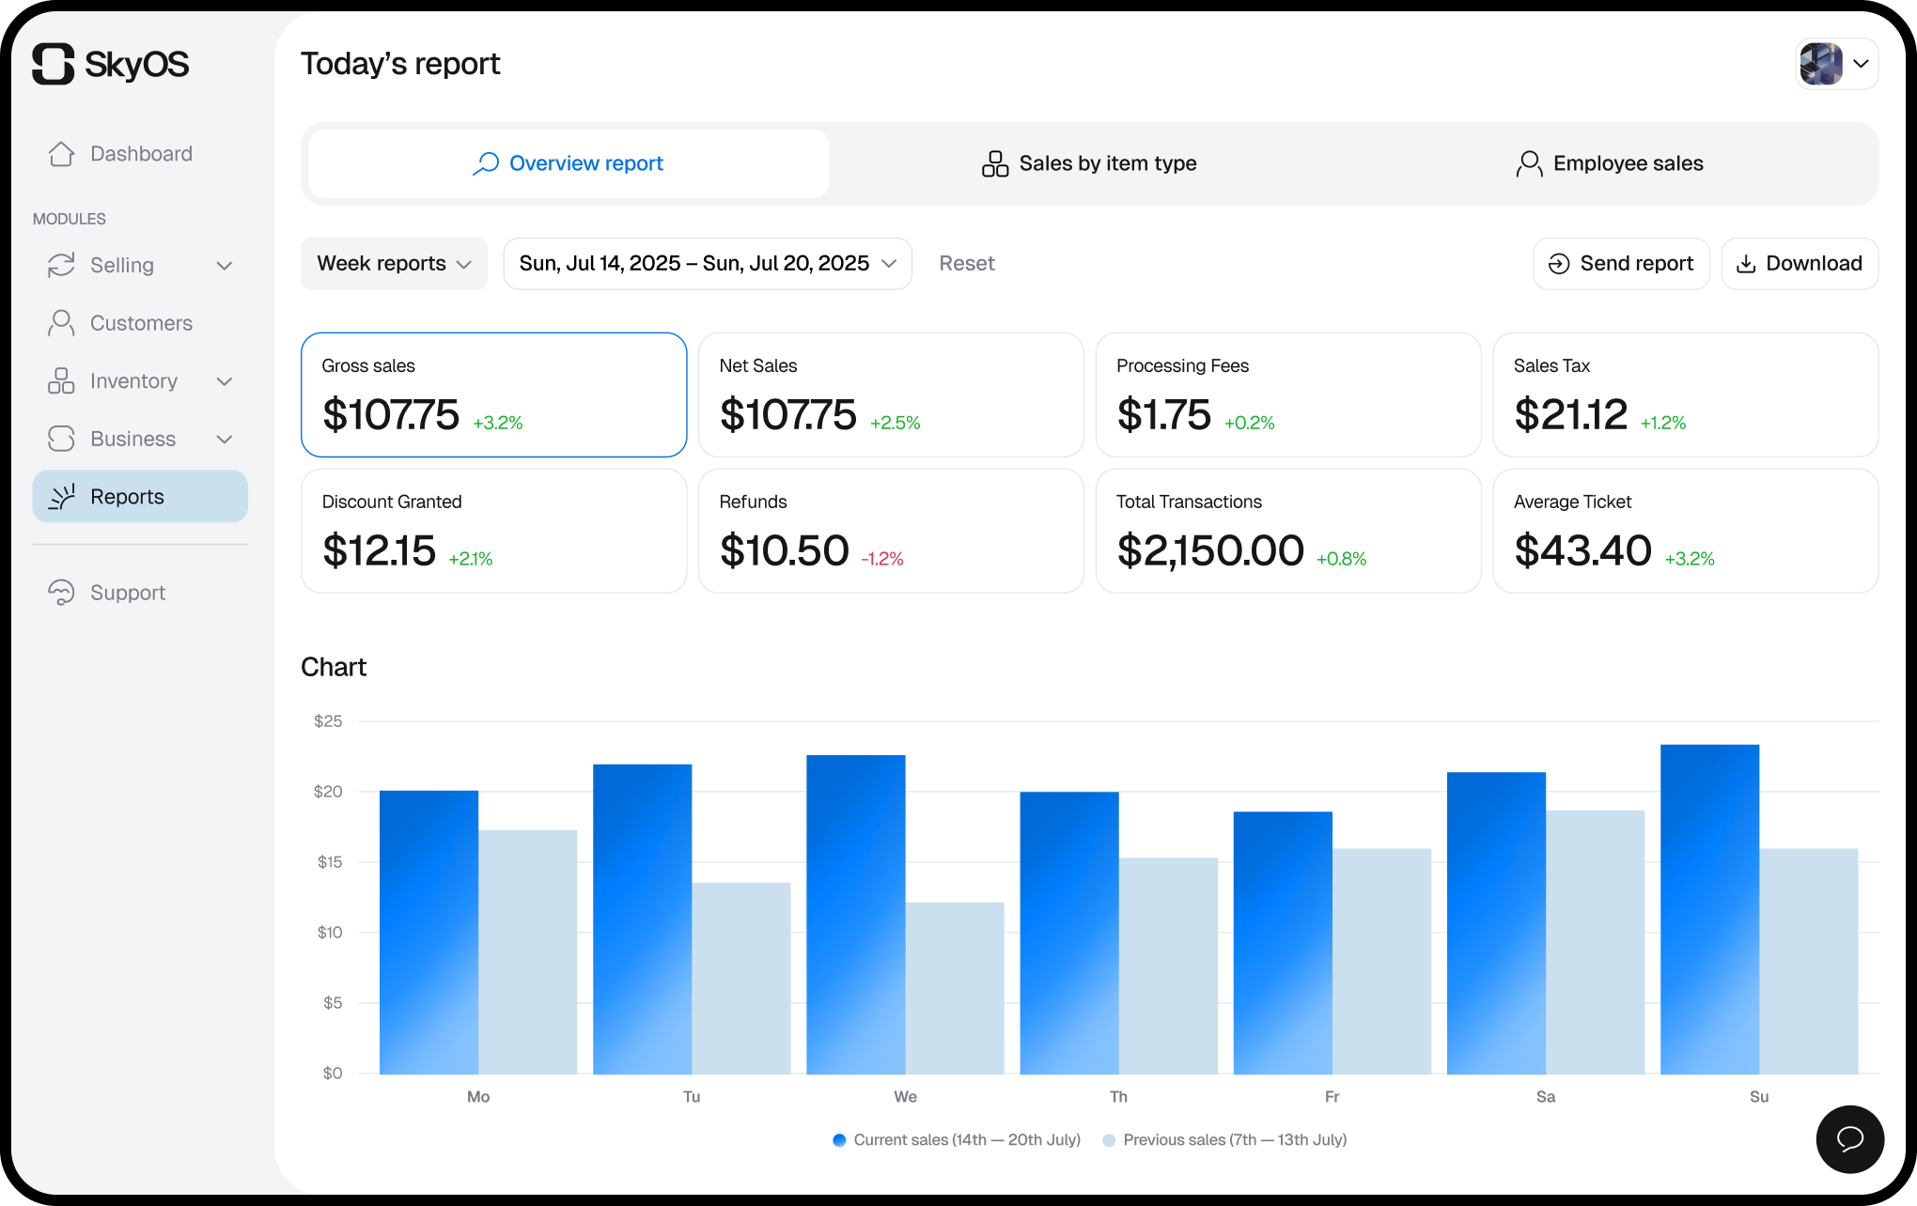Select the Refunds metric card
This screenshot has height=1206, width=1917.
tap(890, 531)
